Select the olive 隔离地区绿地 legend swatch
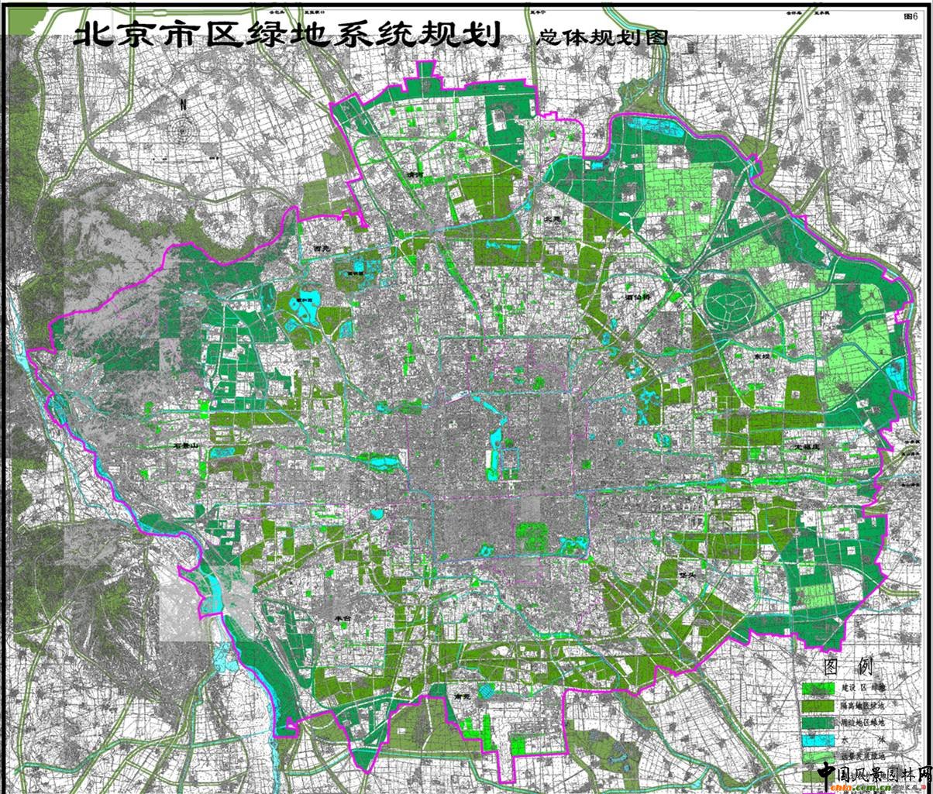 (820, 706)
